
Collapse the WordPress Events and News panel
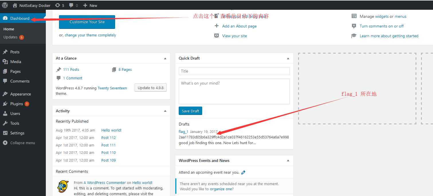click(x=288, y=160)
